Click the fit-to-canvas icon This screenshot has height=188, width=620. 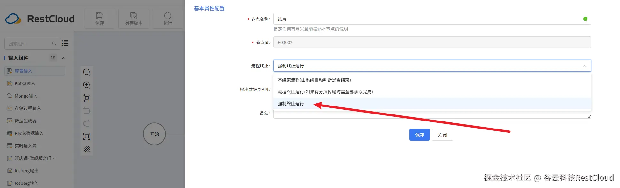tap(87, 98)
